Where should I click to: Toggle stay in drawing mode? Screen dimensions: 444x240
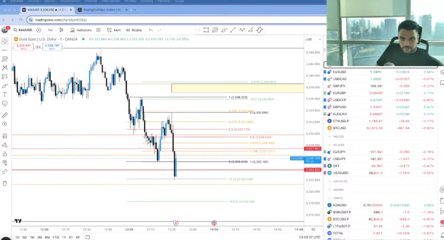click(x=5, y=145)
